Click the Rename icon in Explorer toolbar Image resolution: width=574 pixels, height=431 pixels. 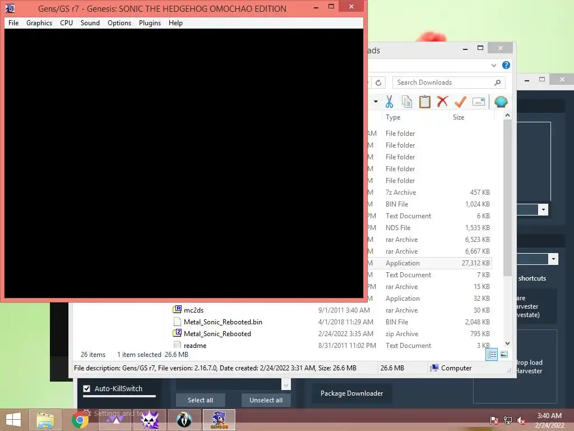point(479,102)
